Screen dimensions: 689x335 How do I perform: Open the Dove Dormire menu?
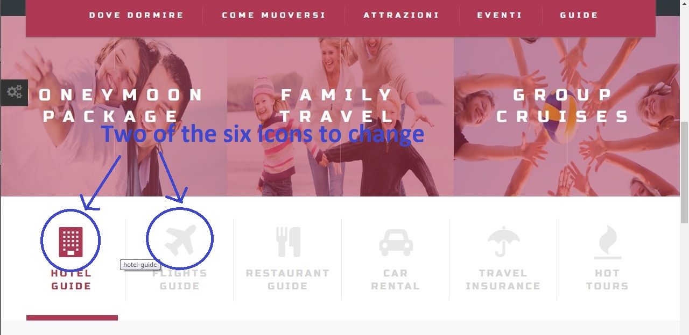click(137, 15)
